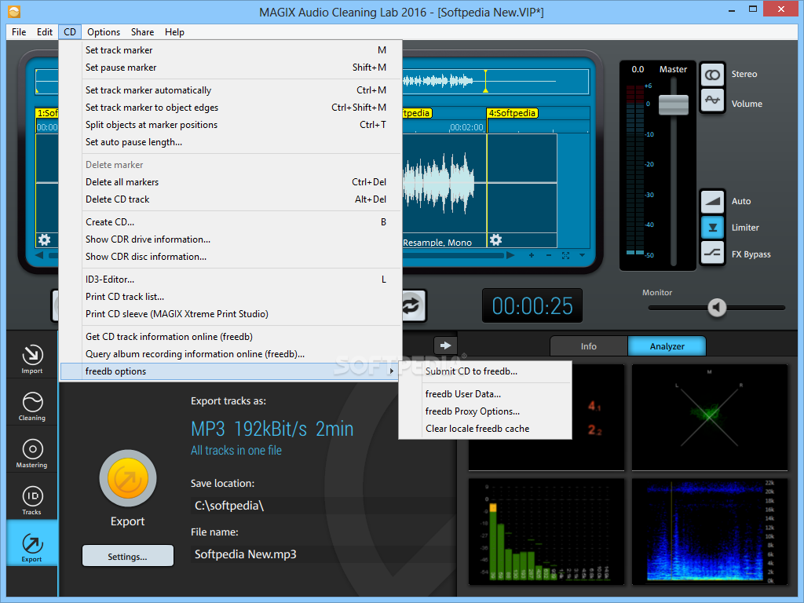The width and height of the screenshot is (804, 603).
Task: Click the Stereo linked-circles icon
Action: pos(712,75)
